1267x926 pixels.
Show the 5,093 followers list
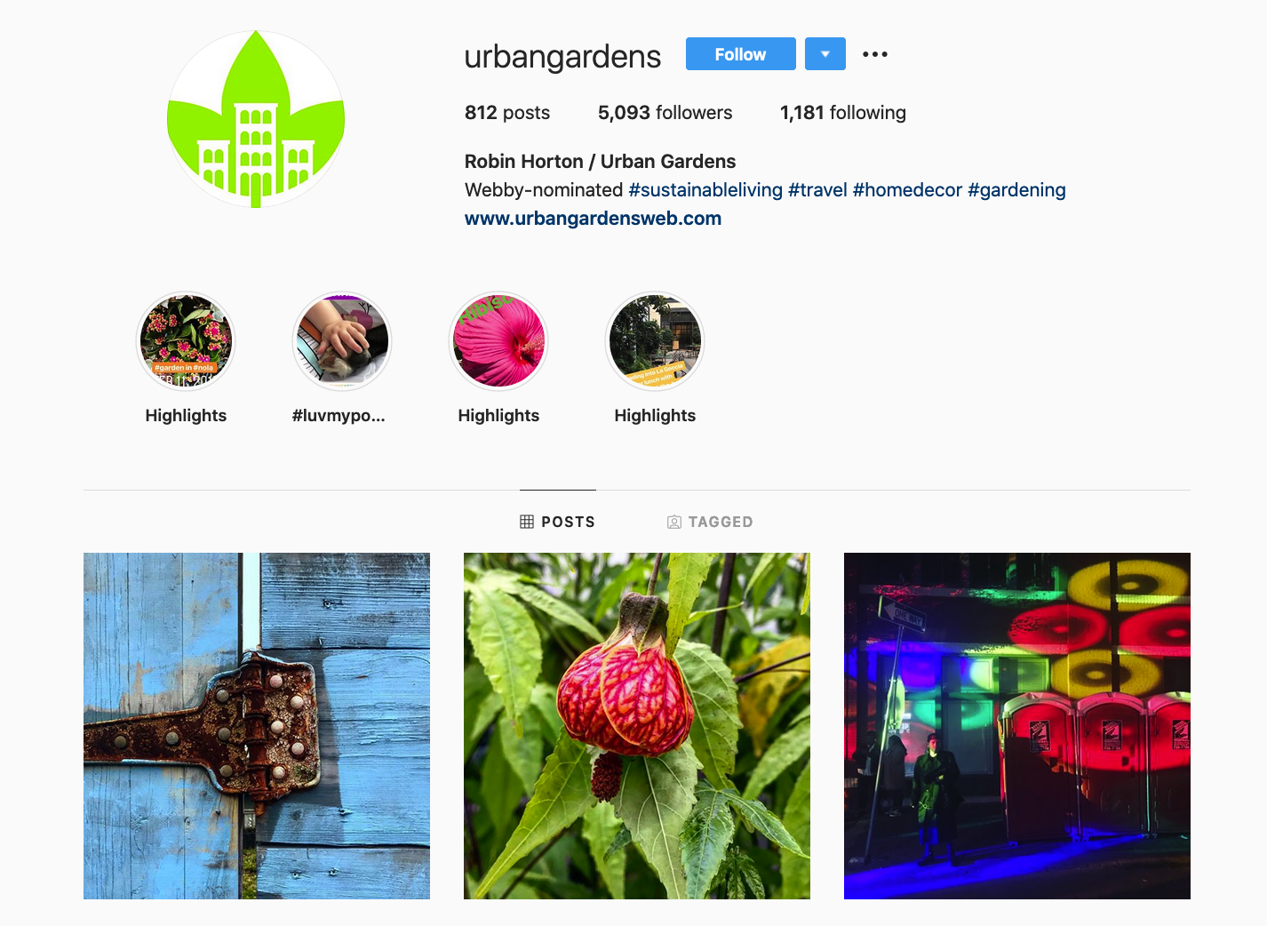pos(665,113)
